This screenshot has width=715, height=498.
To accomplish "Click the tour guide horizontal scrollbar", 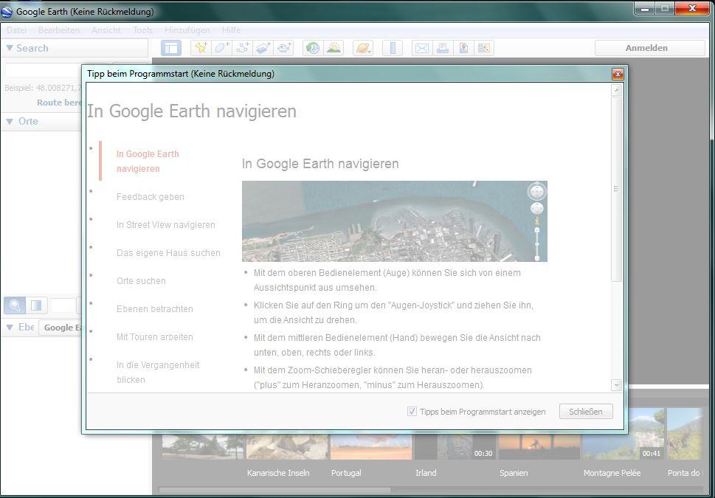I will point(274,490).
